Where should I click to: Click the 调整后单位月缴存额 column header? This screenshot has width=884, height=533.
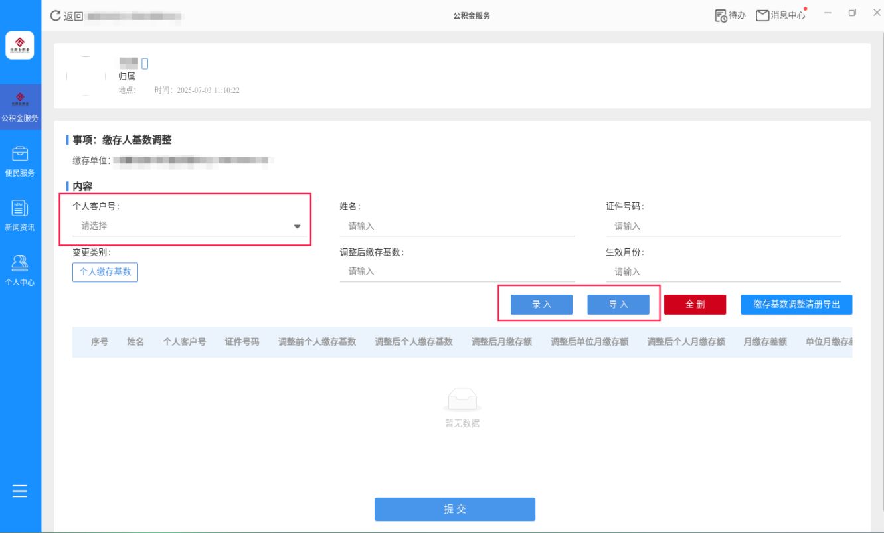point(589,342)
